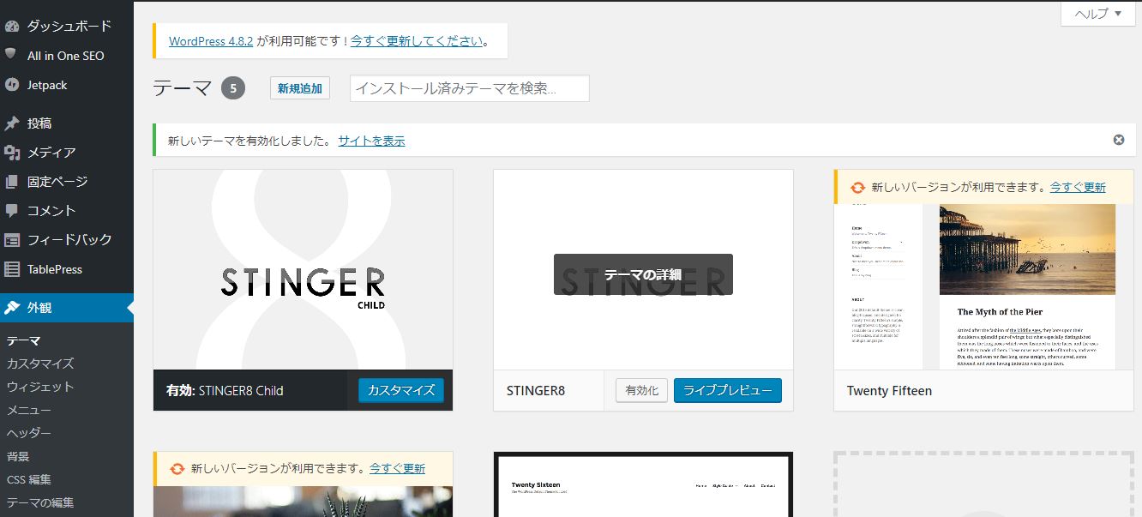Image resolution: width=1142 pixels, height=517 pixels.
Task: Open ダッシュボード menu item
Action: point(67,27)
